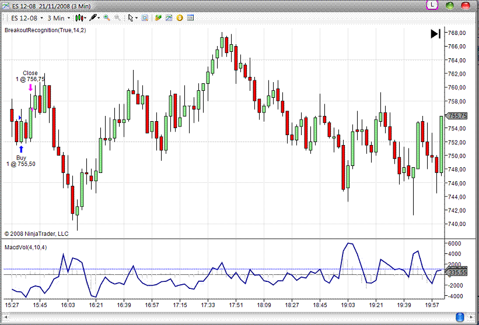The height and width of the screenshot is (325, 479).
Task: Click the blue horizontal scrollbar thumb
Action: (460, 317)
